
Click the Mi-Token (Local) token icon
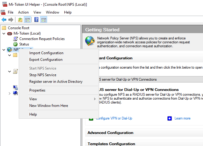[x=10, y=34]
